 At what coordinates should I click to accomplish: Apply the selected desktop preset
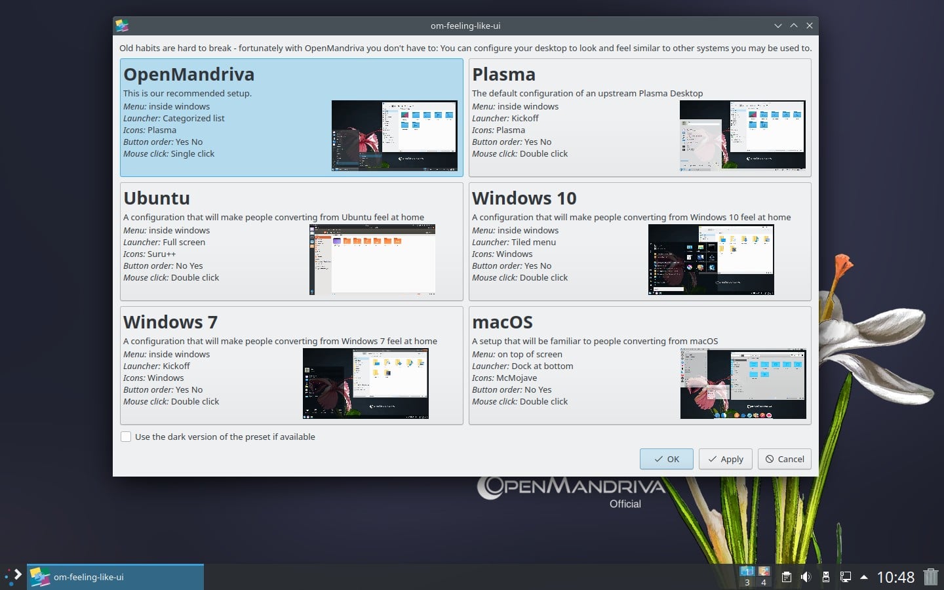[x=725, y=459]
